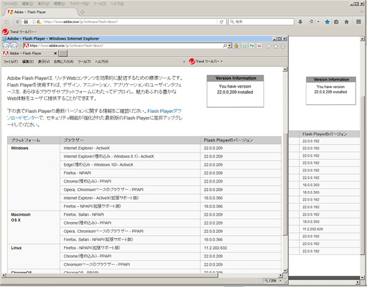
Task: Click Firefox 'Version Information' box header
Action: click(x=331, y=80)
